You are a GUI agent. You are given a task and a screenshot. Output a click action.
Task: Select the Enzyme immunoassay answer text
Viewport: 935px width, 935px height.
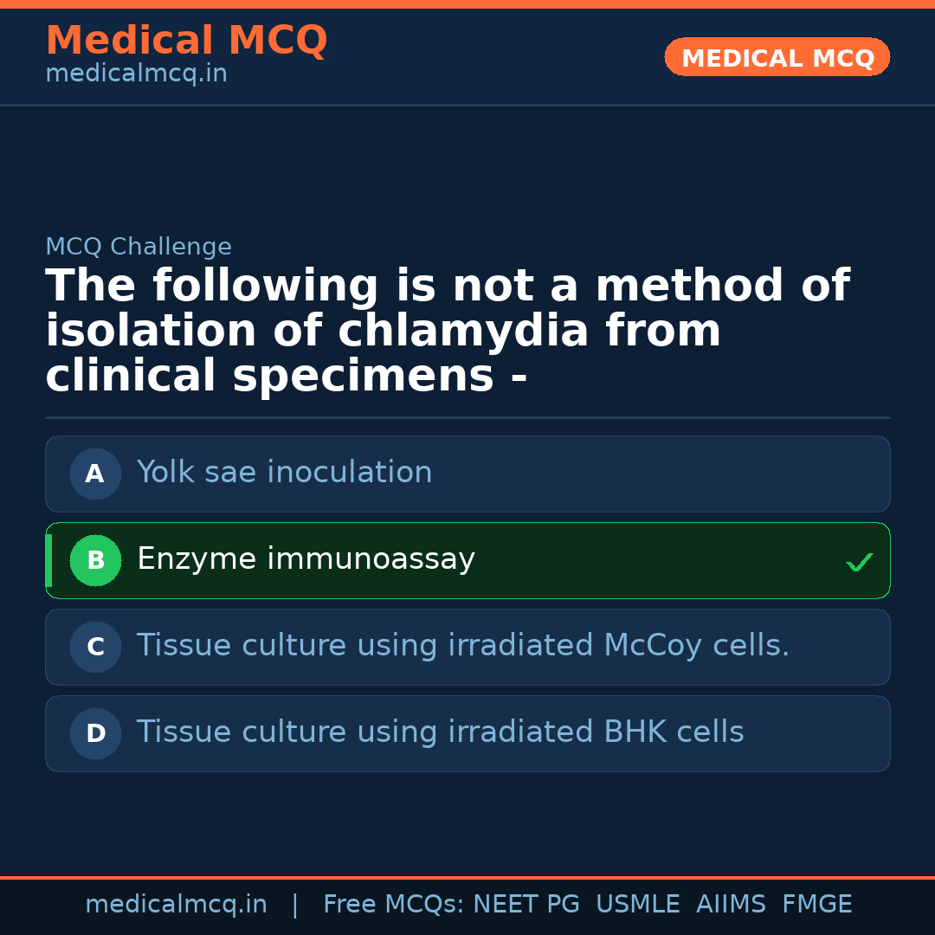click(x=306, y=559)
